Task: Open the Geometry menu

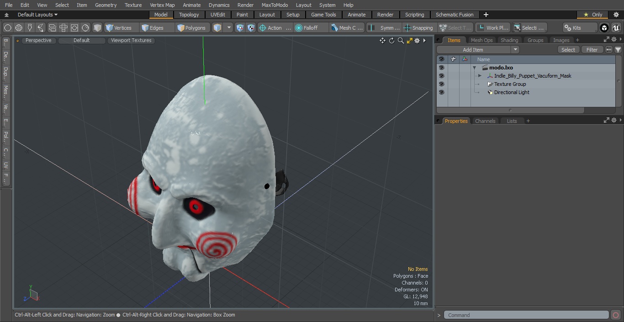Action: coord(106,5)
